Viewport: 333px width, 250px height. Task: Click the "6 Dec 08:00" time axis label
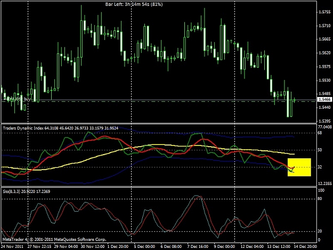click(x=171, y=247)
